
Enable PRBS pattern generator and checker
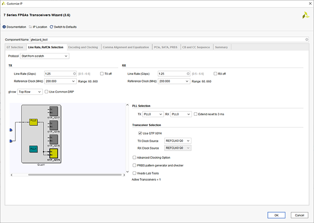[135, 165]
